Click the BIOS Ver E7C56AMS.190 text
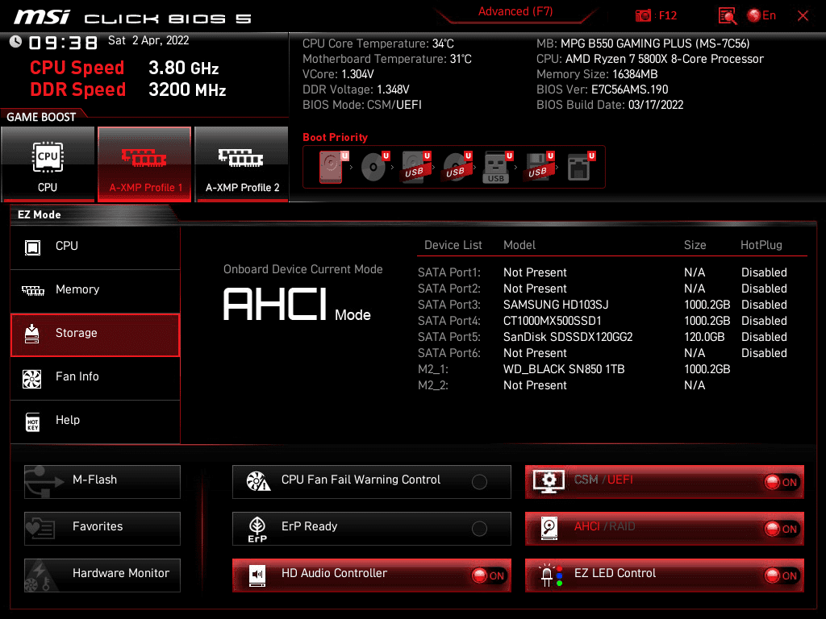 tap(602, 89)
